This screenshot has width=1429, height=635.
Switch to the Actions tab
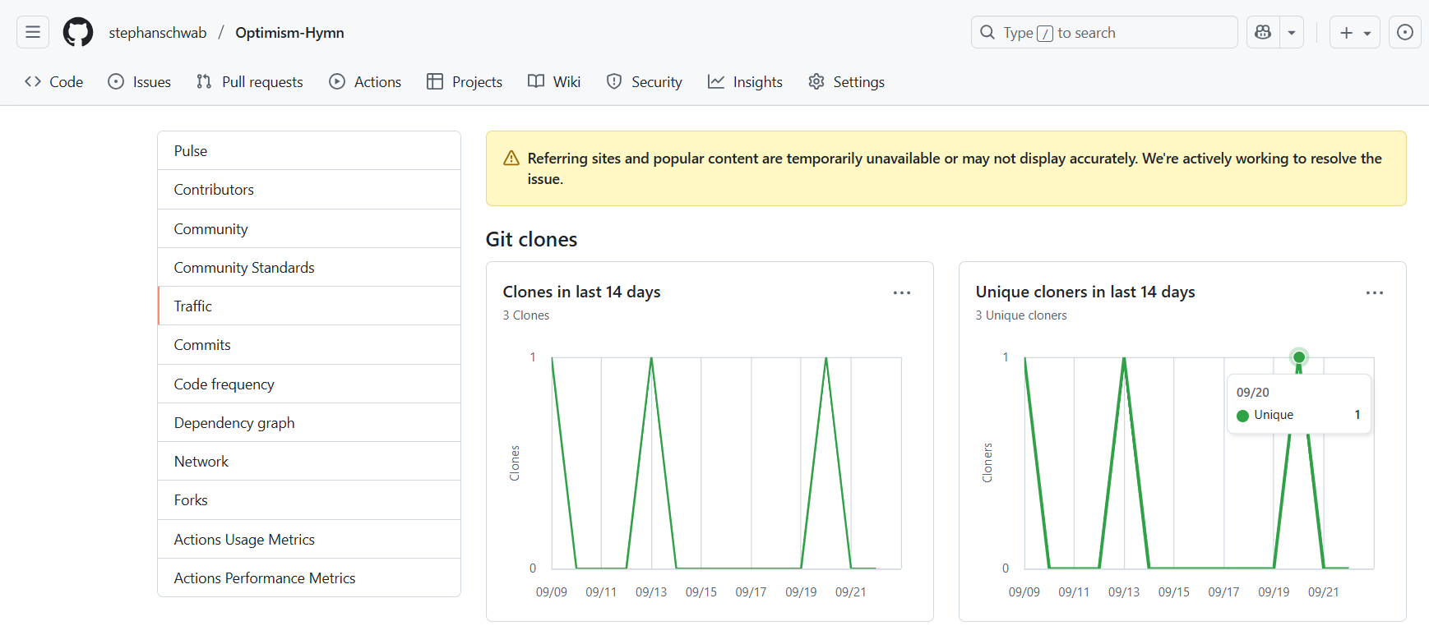366,81
